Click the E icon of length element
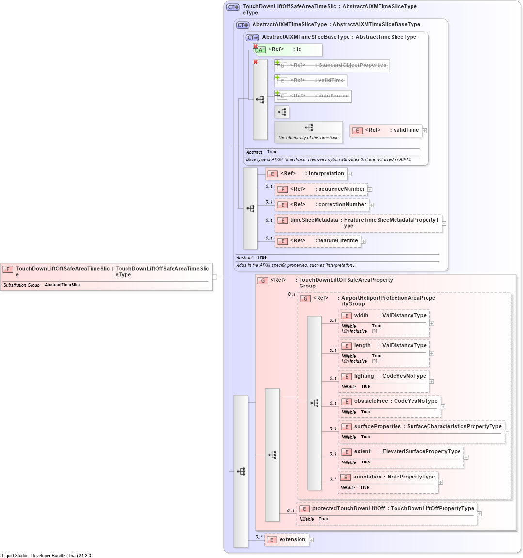This screenshot has height=558, width=523. tap(347, 346)
